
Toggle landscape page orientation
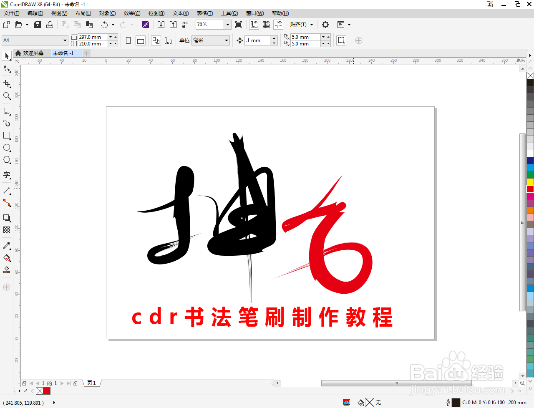pos(141,40)
